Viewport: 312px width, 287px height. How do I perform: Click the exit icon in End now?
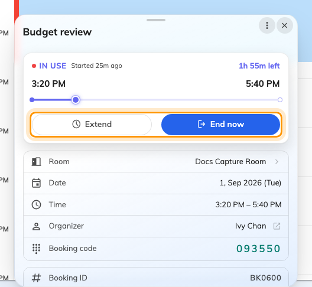pyautogui.click(x=201, y=124)
